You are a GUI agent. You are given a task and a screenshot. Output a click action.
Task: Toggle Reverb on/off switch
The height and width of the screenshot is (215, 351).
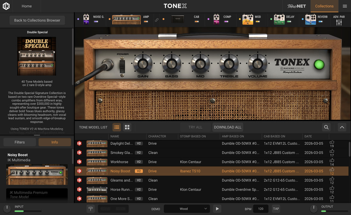(x=321, y=22)
